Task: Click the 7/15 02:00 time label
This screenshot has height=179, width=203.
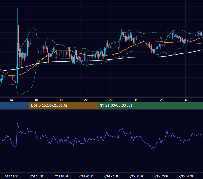Action: coord(161,176)
